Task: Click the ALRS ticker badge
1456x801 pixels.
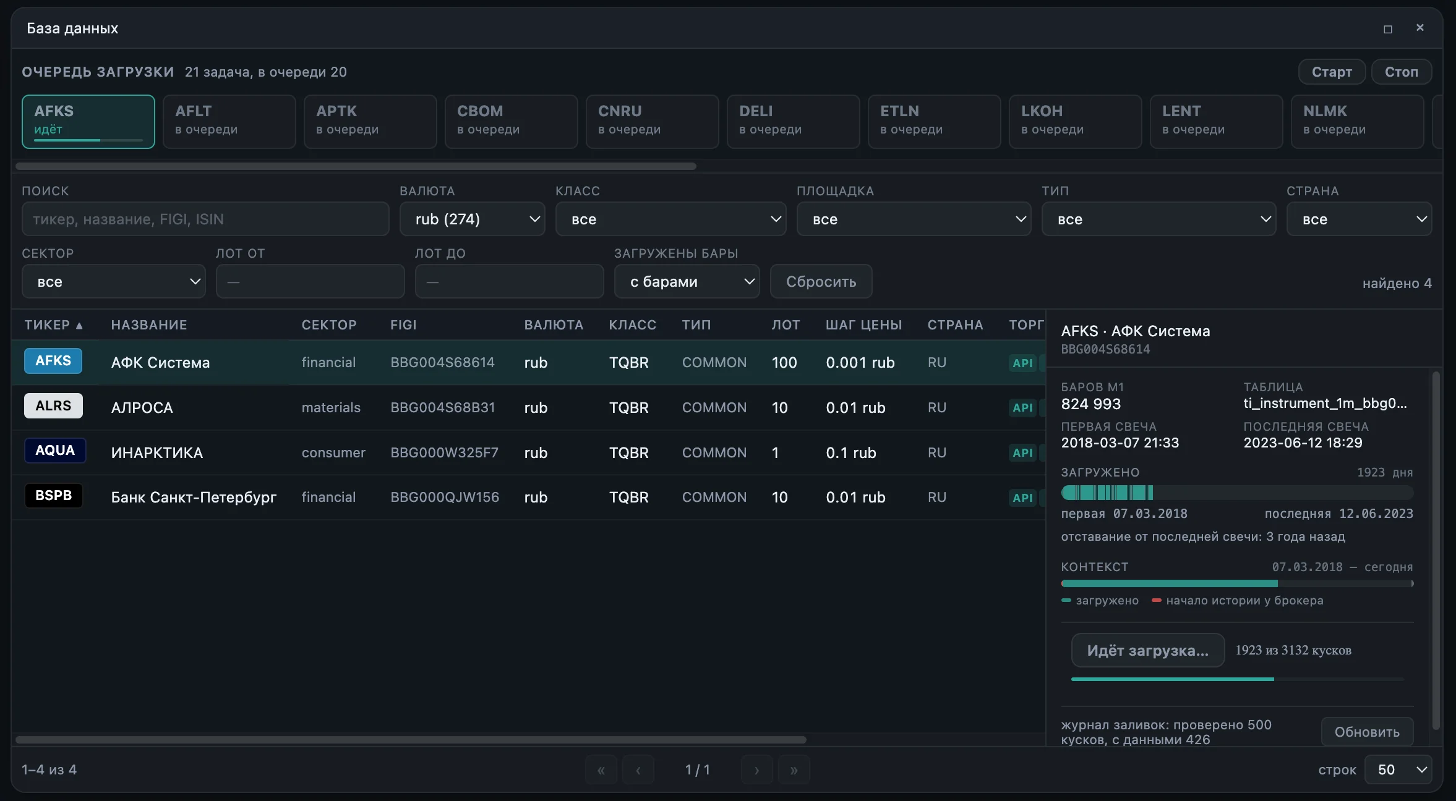Action: [x=53, y=406]
